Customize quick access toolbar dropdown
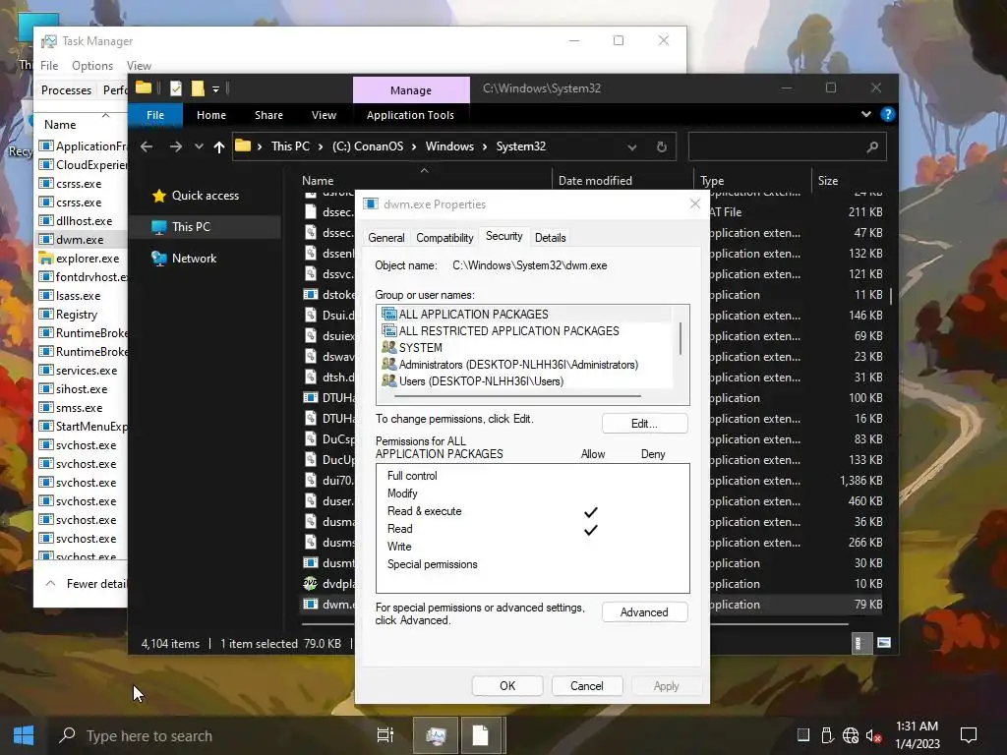This screenshot has width=1007, height=755. (x=215, y=89)
